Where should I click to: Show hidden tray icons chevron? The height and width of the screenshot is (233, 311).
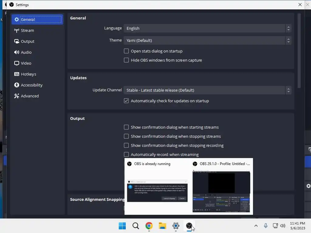click(x=256, y=226)
